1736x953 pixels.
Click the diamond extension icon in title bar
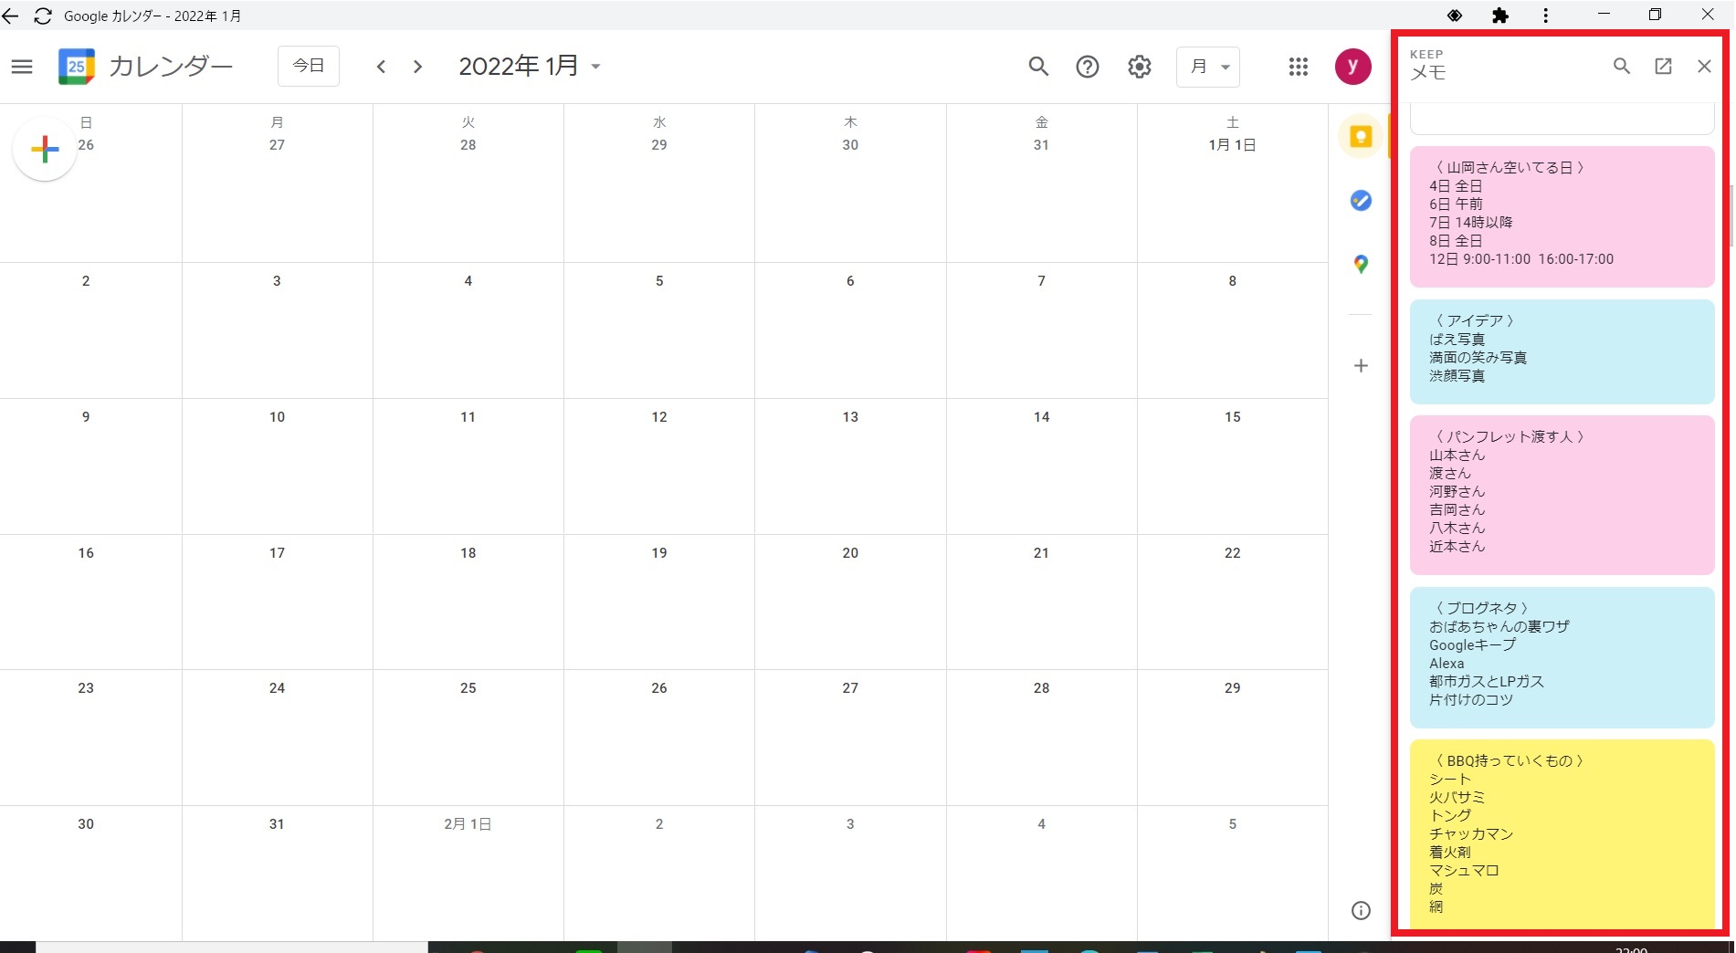pos(1455,16)
